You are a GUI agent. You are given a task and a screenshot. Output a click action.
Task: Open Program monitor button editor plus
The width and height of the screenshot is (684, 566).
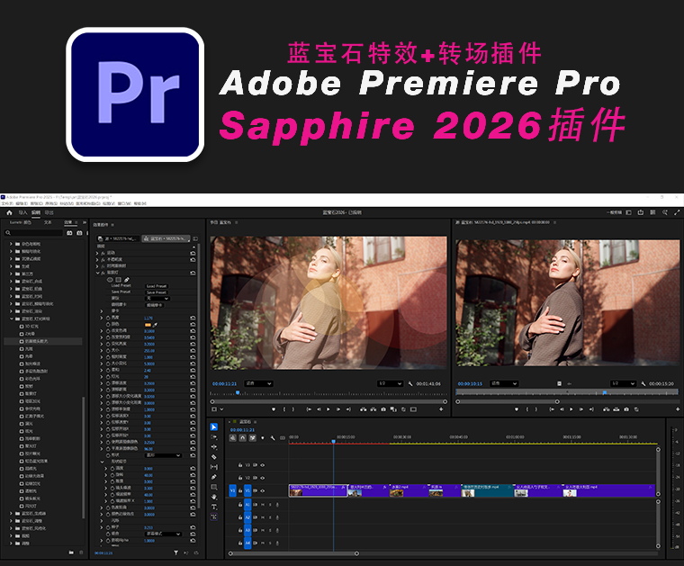click(x=441, y=409)
